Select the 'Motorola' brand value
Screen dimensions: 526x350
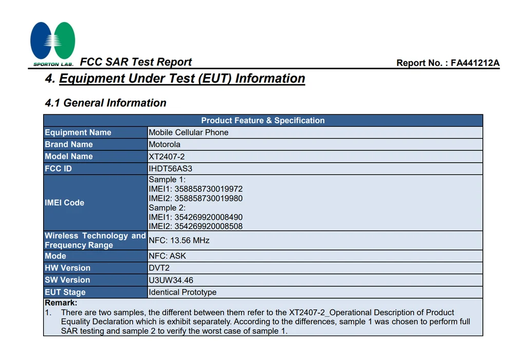point(164,145)
